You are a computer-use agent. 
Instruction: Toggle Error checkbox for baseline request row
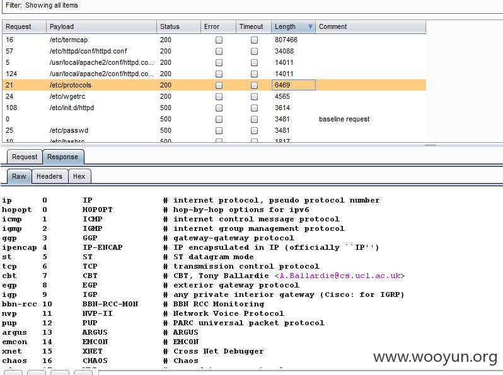click(x=219, y=119)
